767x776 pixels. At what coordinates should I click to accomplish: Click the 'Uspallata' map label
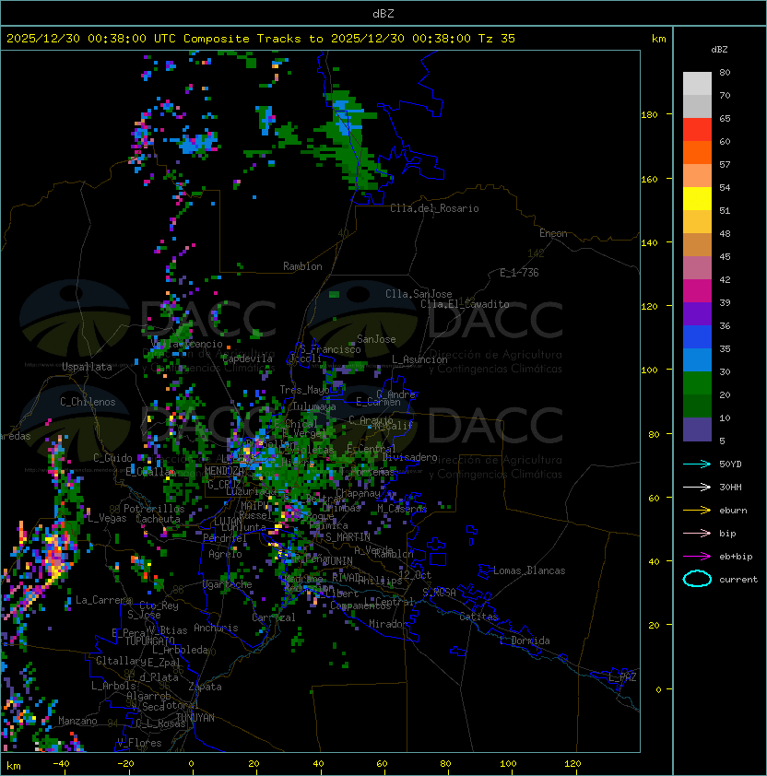click(88, 367)
